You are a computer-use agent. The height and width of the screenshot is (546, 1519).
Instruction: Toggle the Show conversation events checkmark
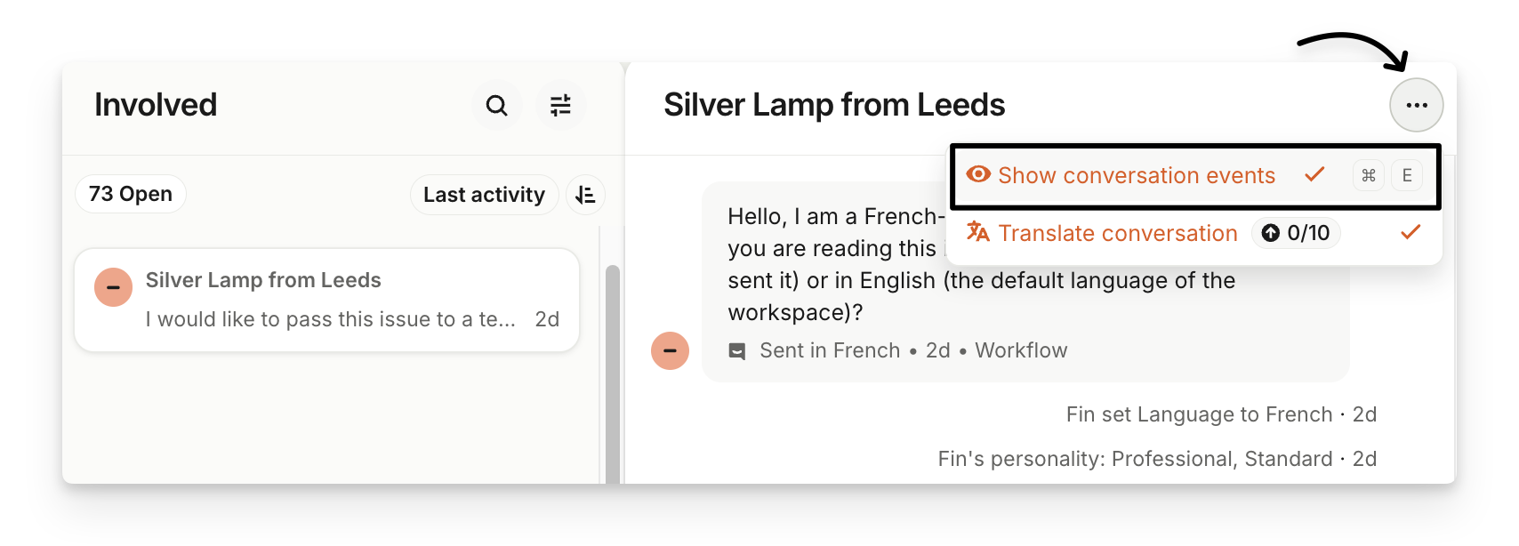1314,174
